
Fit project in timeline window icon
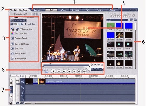[23, 76]
